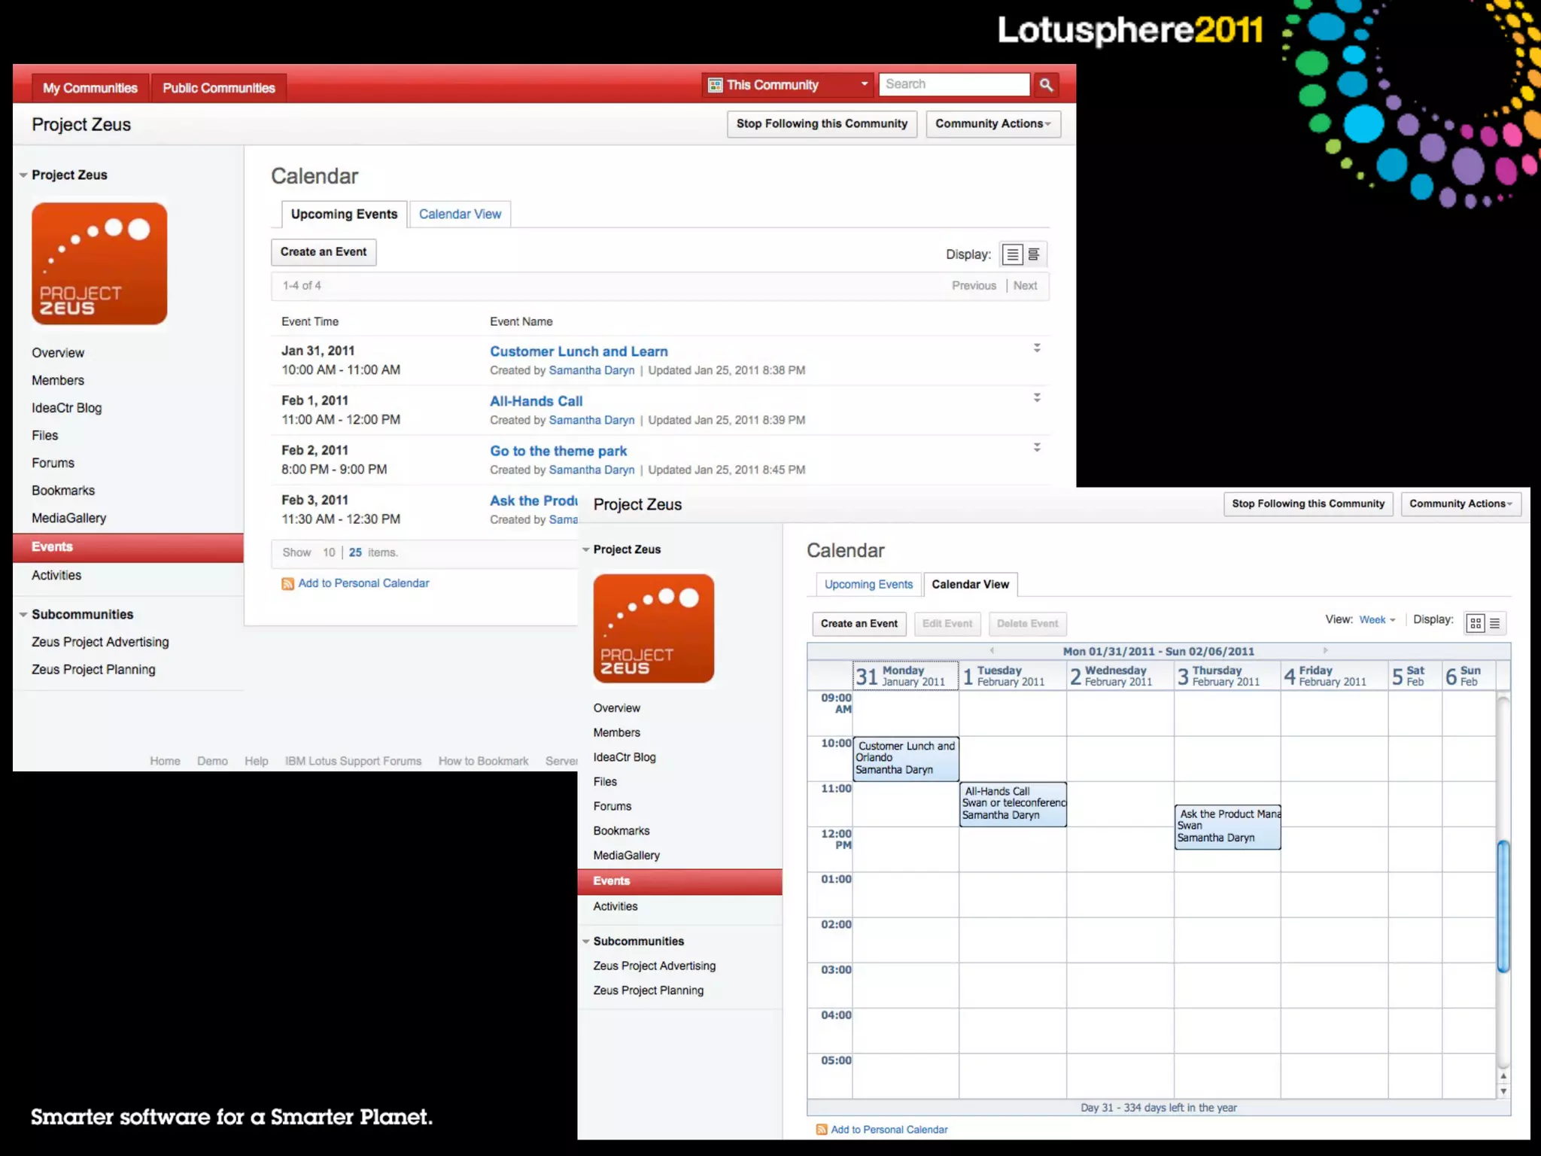The width and height of the screenshot is (1541, 1156).
Task: Expand the Customer Lunch and Learn details arrow
Action: 1037,348
